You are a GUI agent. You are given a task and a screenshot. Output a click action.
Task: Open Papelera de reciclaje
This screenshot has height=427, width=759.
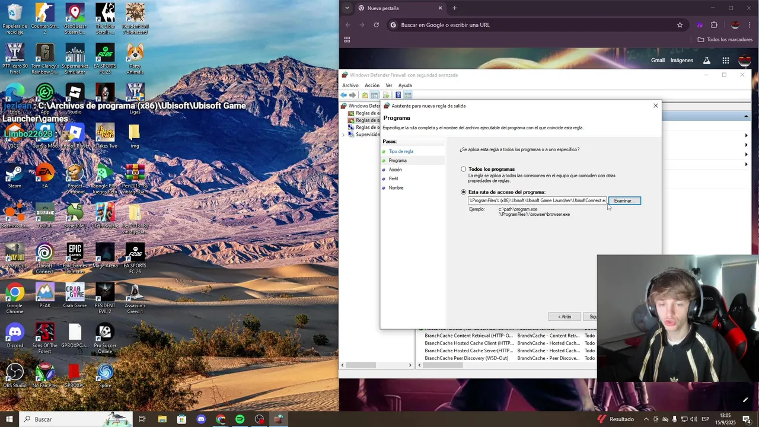pyautogui.click(x=14, y=19)
